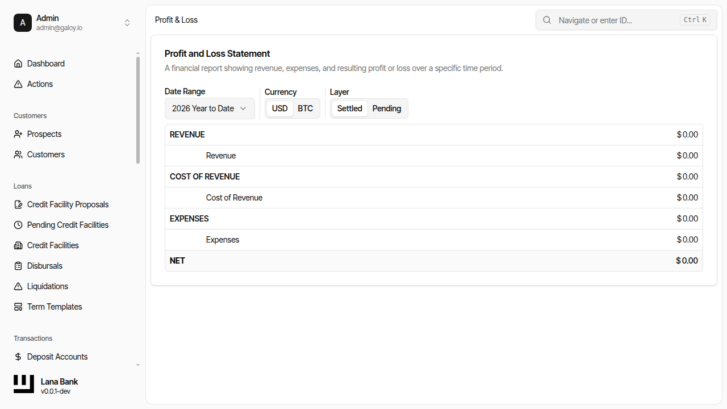727x409 pixels.
Task: Open Credit Facilities from sidebar
Action: pyautogui.click(x=53, y=245)
